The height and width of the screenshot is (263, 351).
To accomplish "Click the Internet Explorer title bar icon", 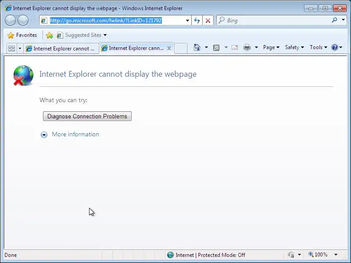I will tap(8, 8).
